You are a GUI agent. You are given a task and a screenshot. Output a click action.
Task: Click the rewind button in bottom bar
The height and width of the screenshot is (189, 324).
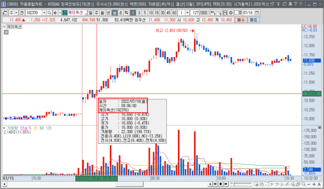coord(215,184)
